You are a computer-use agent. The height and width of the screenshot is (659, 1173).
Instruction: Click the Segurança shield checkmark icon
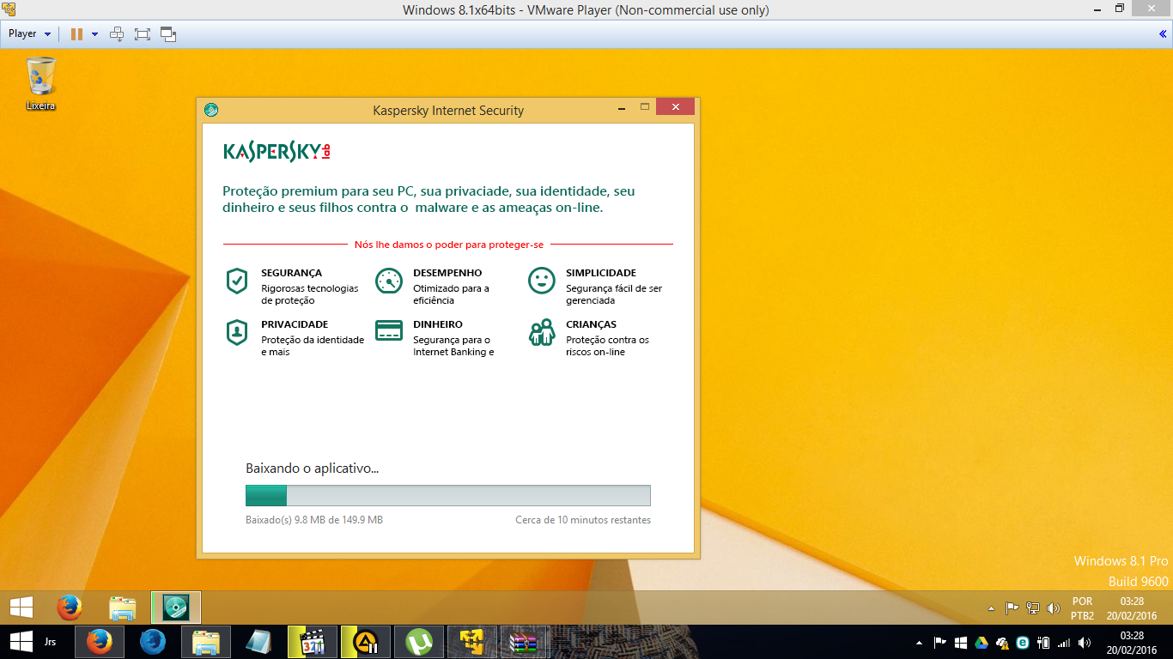tap(237, 281)
